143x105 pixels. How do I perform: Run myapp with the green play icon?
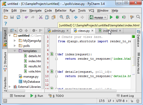111,17
